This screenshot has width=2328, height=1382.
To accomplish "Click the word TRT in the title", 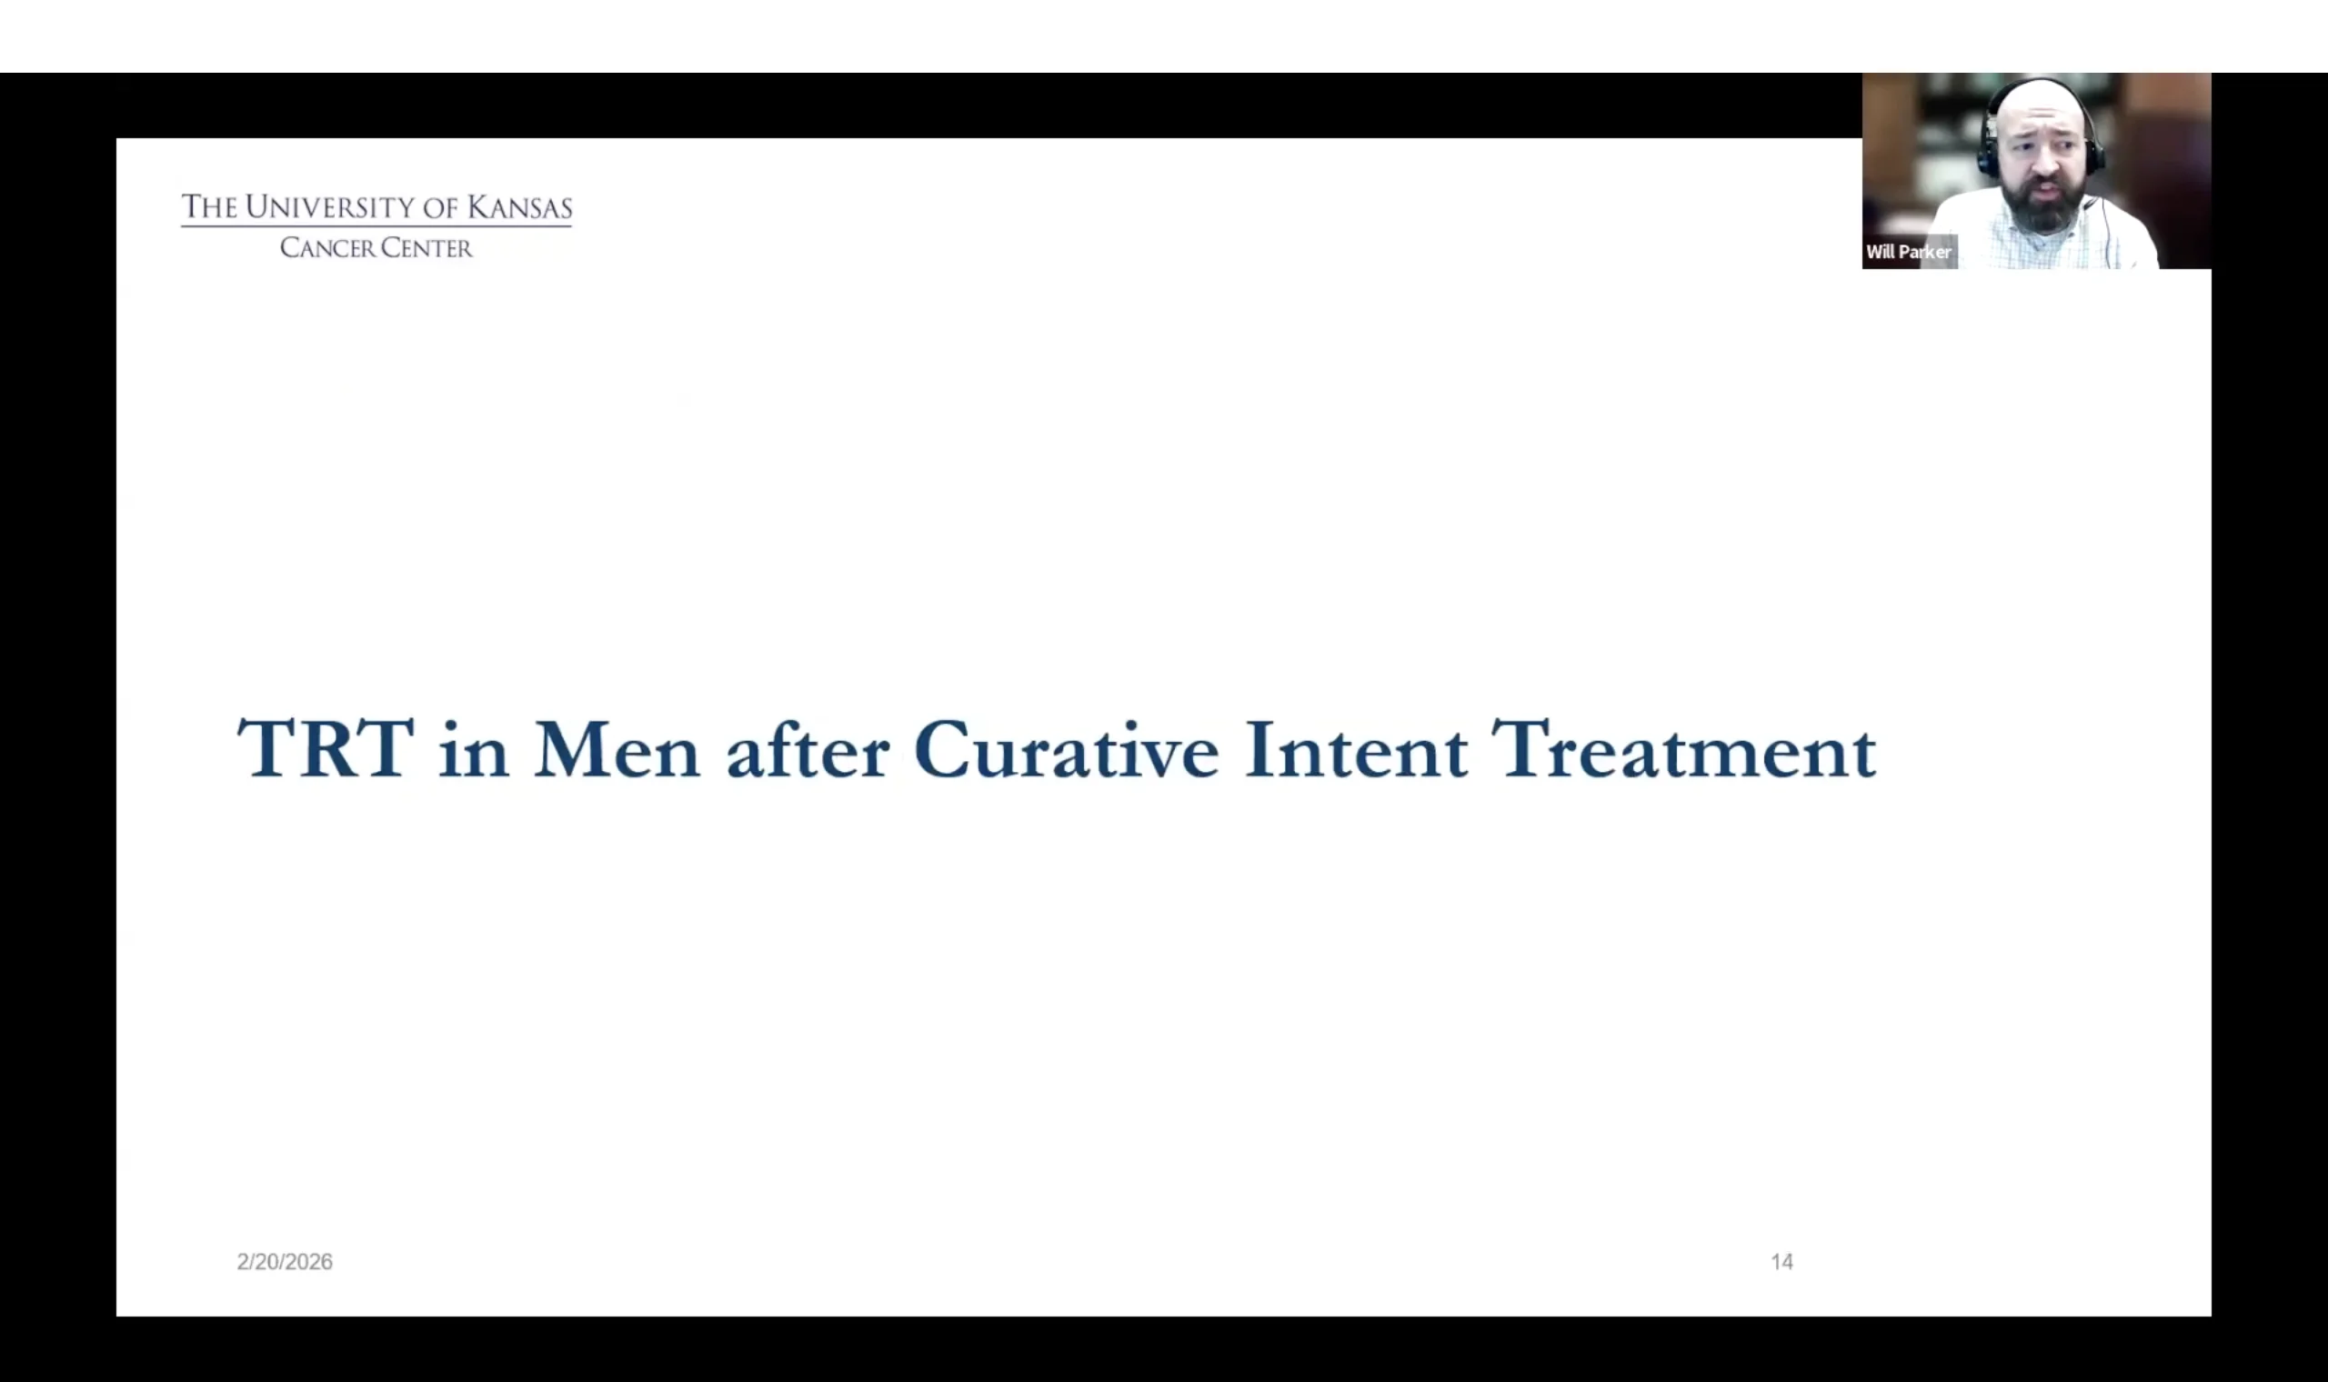I will point(325,749).
